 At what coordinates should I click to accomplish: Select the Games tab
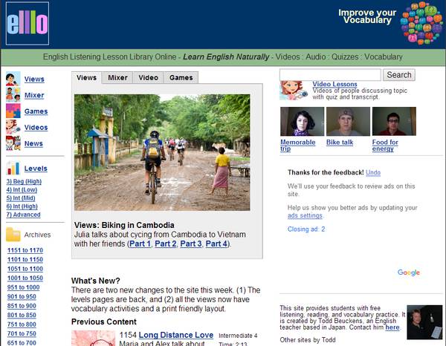(x=181, y=77)
